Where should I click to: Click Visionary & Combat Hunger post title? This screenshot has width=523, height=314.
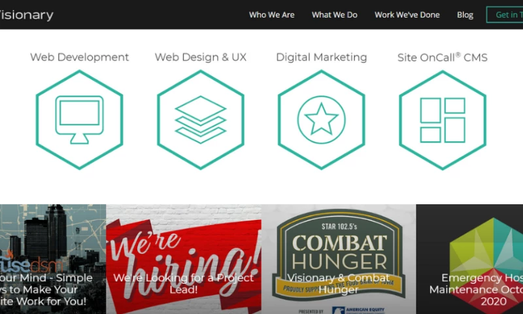click(x=338, y=284)
